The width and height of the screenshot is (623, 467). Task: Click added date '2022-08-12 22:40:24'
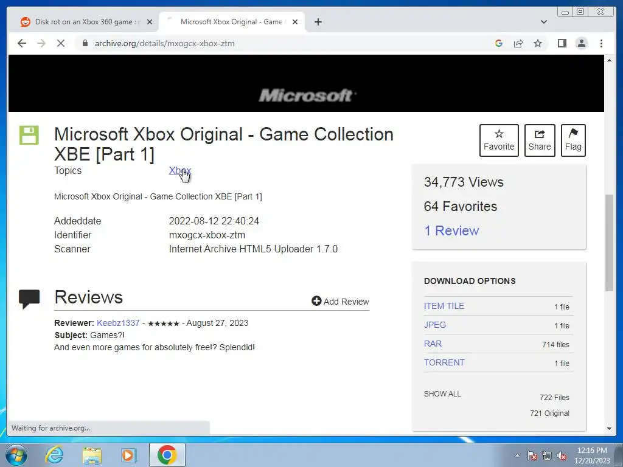(x=214, y=221)
